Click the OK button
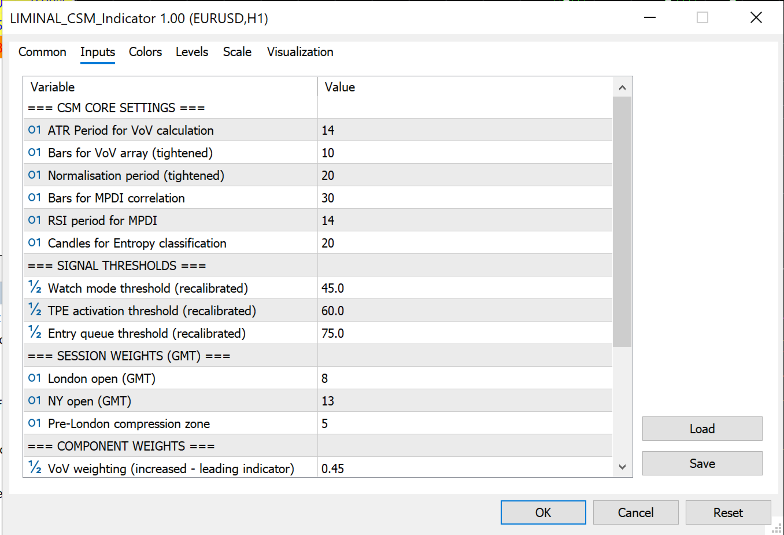 [x=543, y=512]
